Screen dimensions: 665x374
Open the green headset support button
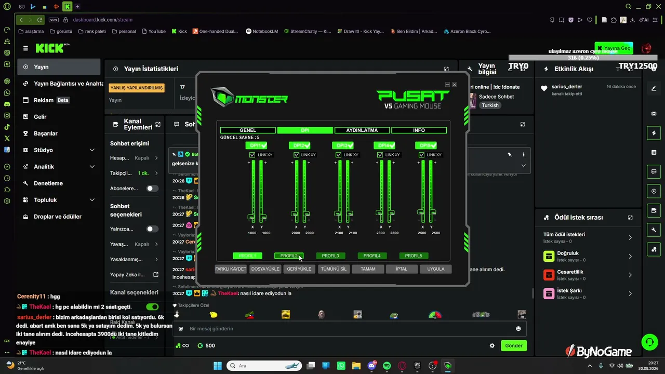[649, 342]
